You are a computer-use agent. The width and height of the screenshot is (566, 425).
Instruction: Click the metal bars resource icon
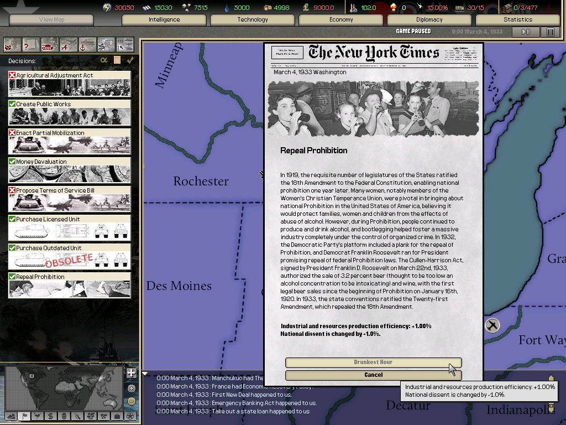click(x=146, y=8)
